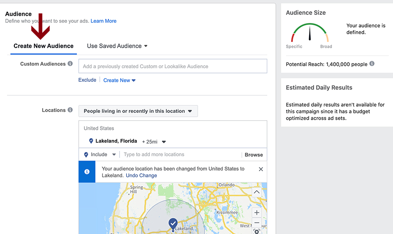
Task: Click the audience size gauge
Action: (x=310, y=32)
